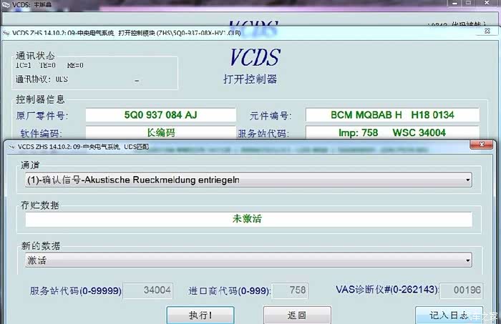Click the 返回 back button
Screen dimensions: 501x324
pyautogui.click(x=297, y=315)
